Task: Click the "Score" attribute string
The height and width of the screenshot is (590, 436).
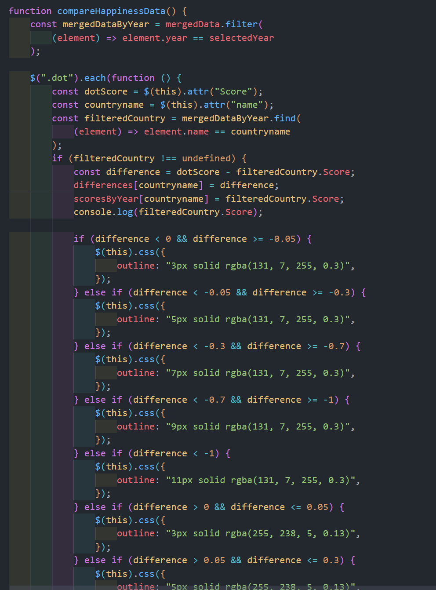Action: coord(233,92)
